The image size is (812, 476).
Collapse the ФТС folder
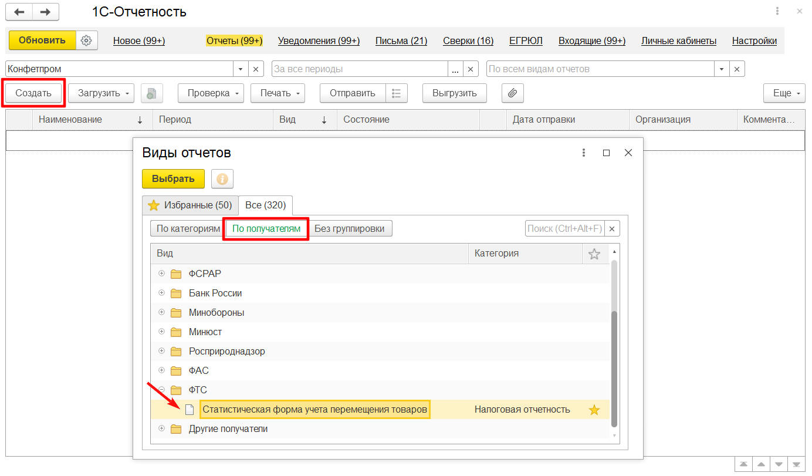tap(161, 390)
